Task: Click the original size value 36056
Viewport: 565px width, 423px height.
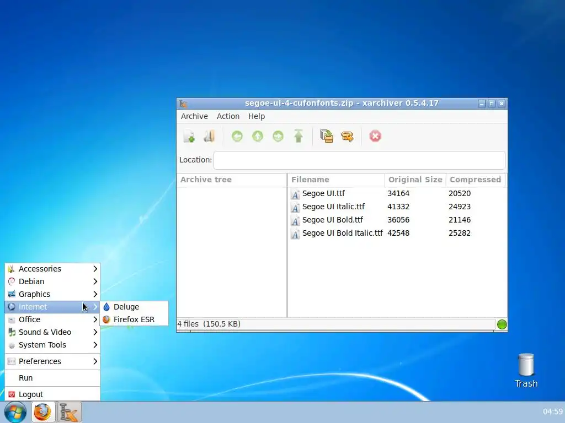Action: [398, 220]
